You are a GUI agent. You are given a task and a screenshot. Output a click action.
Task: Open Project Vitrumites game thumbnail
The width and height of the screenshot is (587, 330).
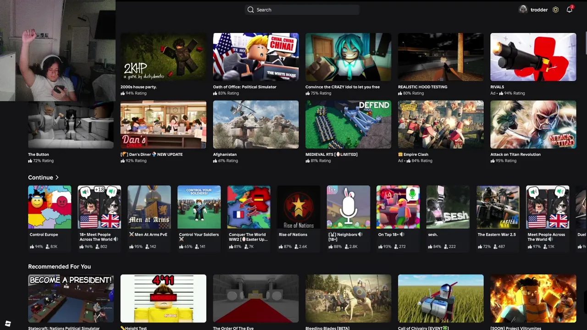pos(533,298)
